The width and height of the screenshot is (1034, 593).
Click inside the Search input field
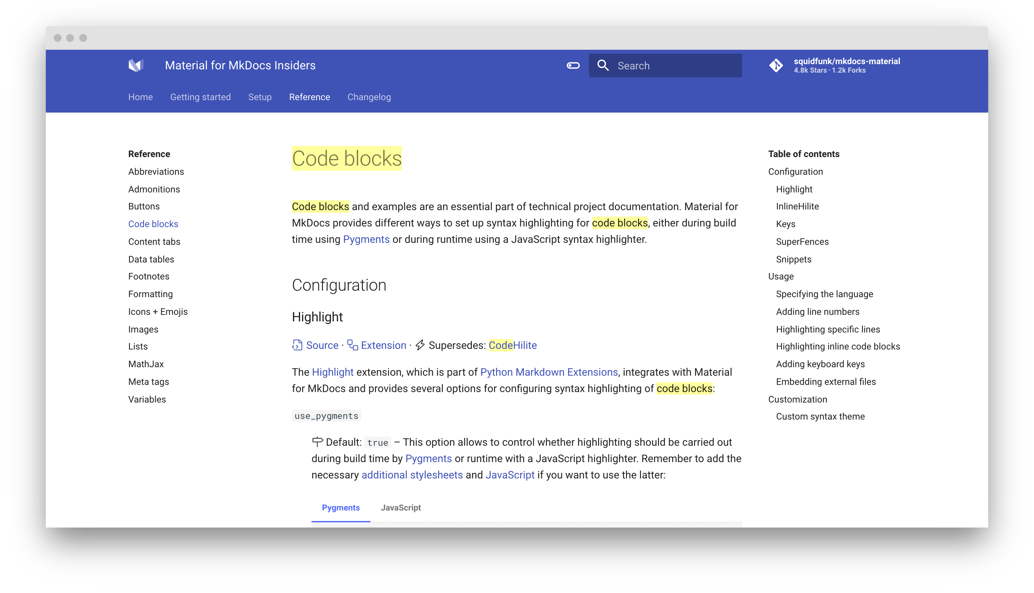tap(672, 65)
